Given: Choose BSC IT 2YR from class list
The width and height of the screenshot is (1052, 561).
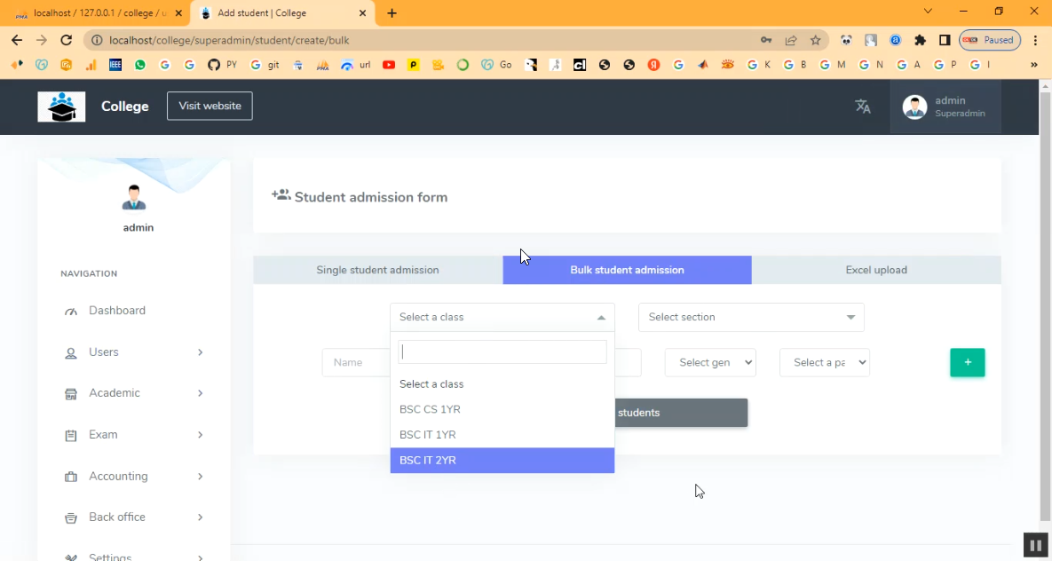Looking at the screenshot, I should (x=502, y=461).
